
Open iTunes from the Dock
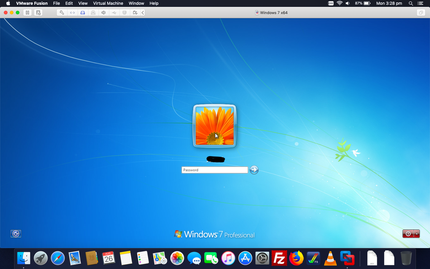[x=228, y=258]
